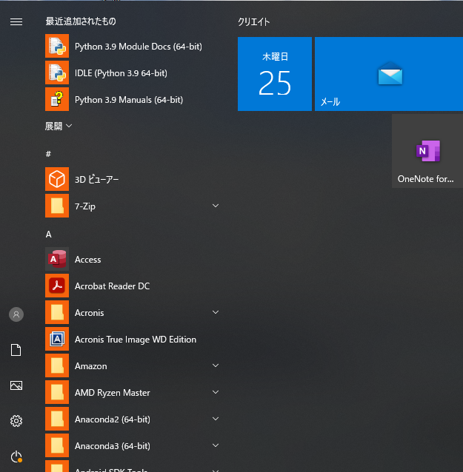Click the Anaconda3 (64-bit) folder icon
Viewport: 463px width, 472px height.
click(57, 445)
